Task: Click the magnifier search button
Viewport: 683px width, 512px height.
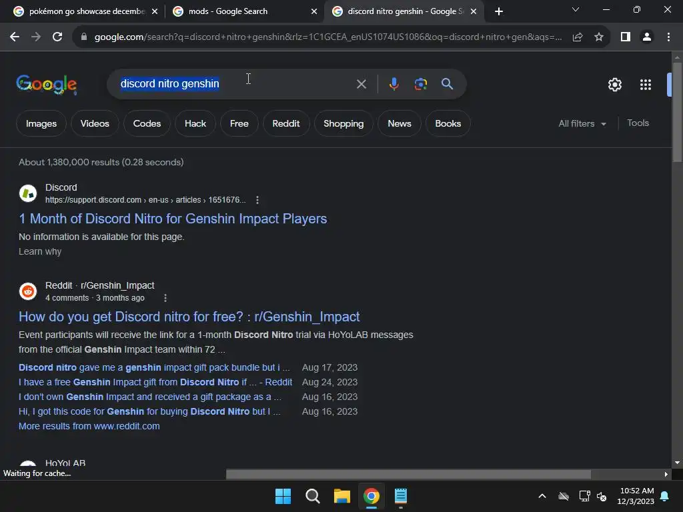Action: click(447, 83)
